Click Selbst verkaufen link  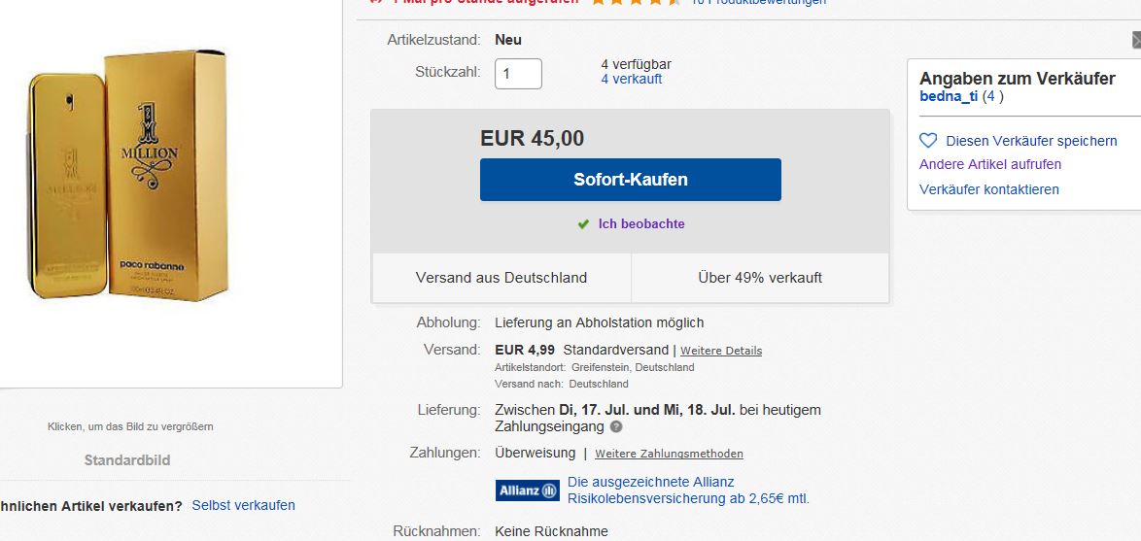tap(244, 505)
